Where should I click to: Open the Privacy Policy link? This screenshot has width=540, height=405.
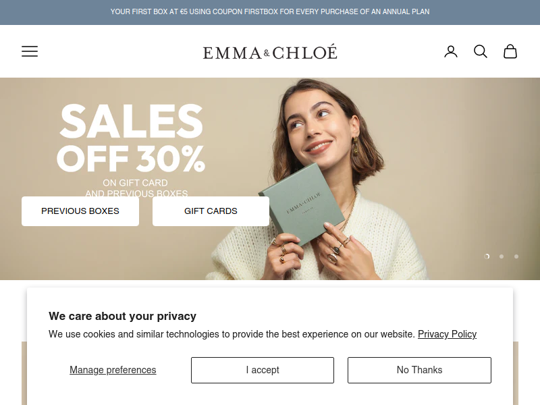click(447, 334)
